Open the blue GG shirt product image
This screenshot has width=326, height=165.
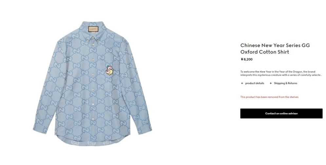click(92, 83)
